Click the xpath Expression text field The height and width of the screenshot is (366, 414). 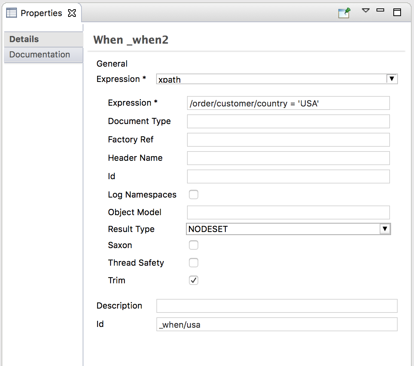point(288,103)
